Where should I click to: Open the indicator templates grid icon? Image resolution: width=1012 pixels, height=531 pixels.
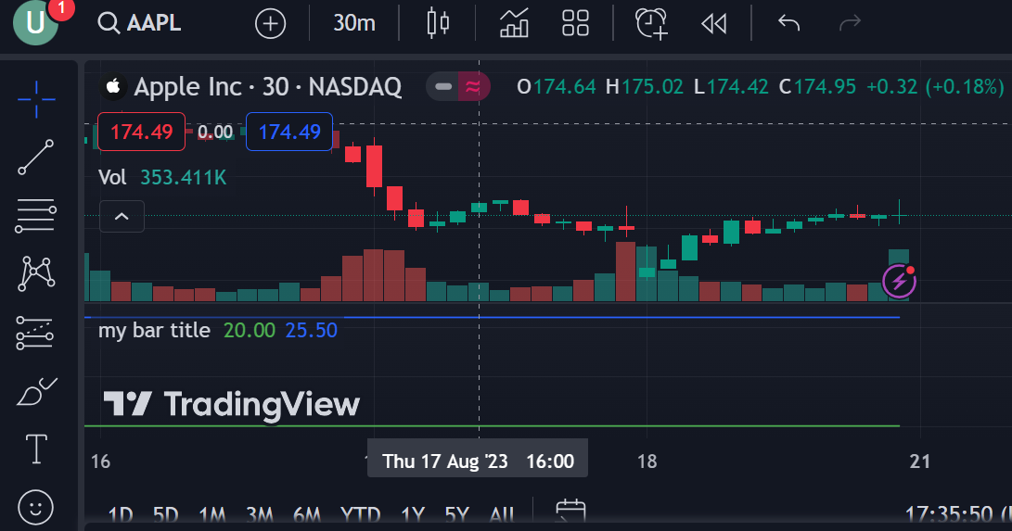point(576,23)
